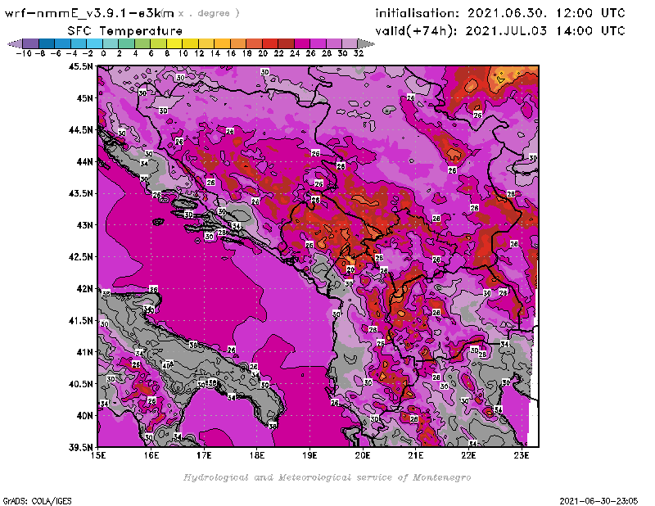Click the 'wrf-nmmE_v3.9.1-e3km' model label
Screen dimensions: 655x506
coord(89,13)
